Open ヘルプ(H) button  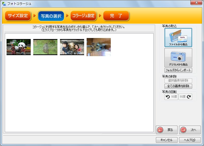[x=190, y=140]
